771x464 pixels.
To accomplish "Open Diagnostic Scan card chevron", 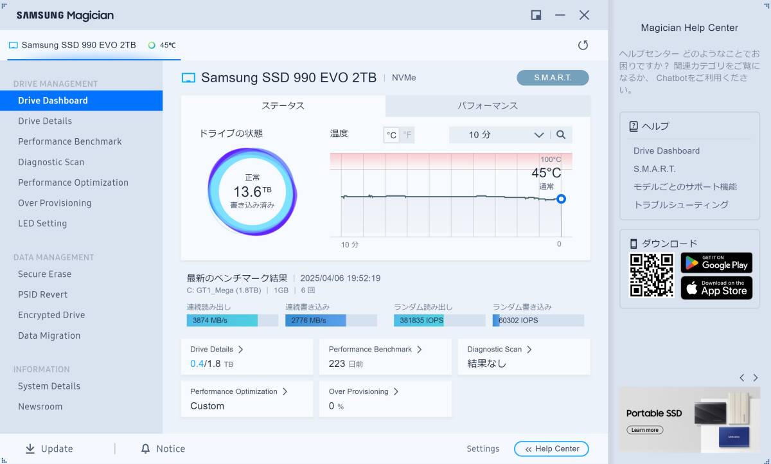I will tap(529, 350).
